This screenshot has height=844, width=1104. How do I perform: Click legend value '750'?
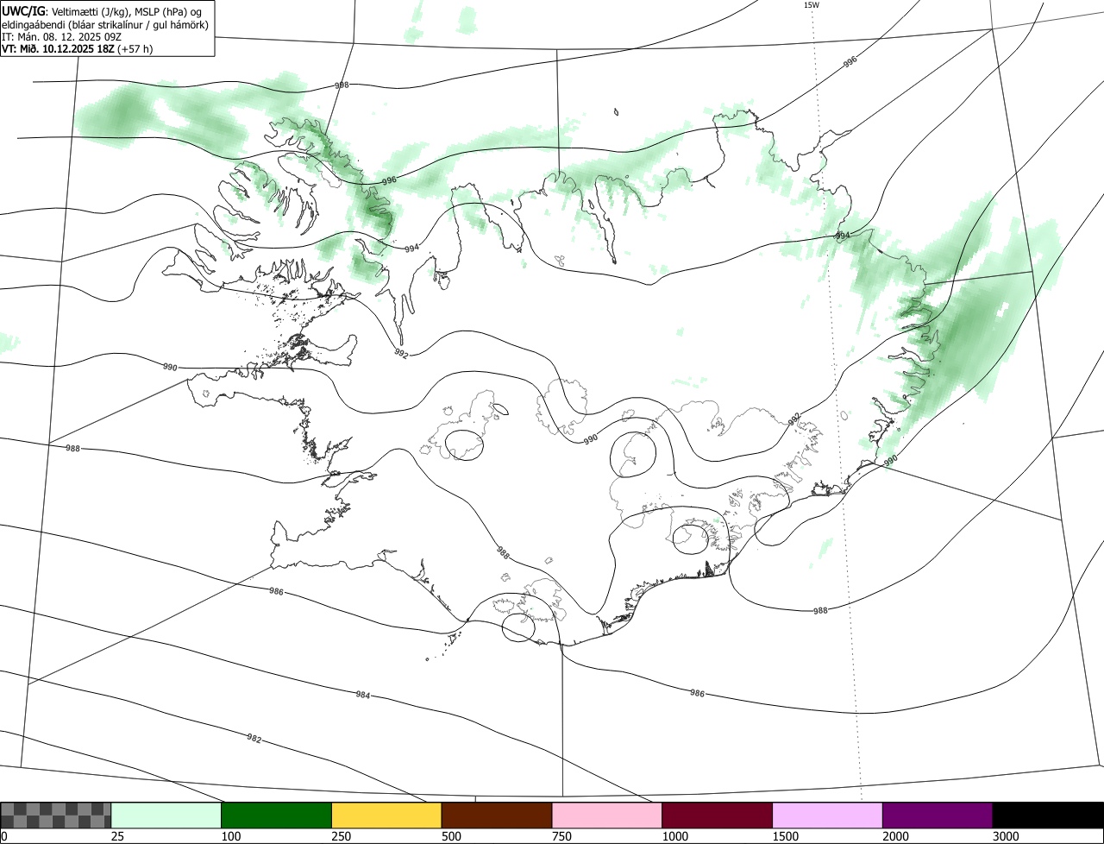point(561,836)
